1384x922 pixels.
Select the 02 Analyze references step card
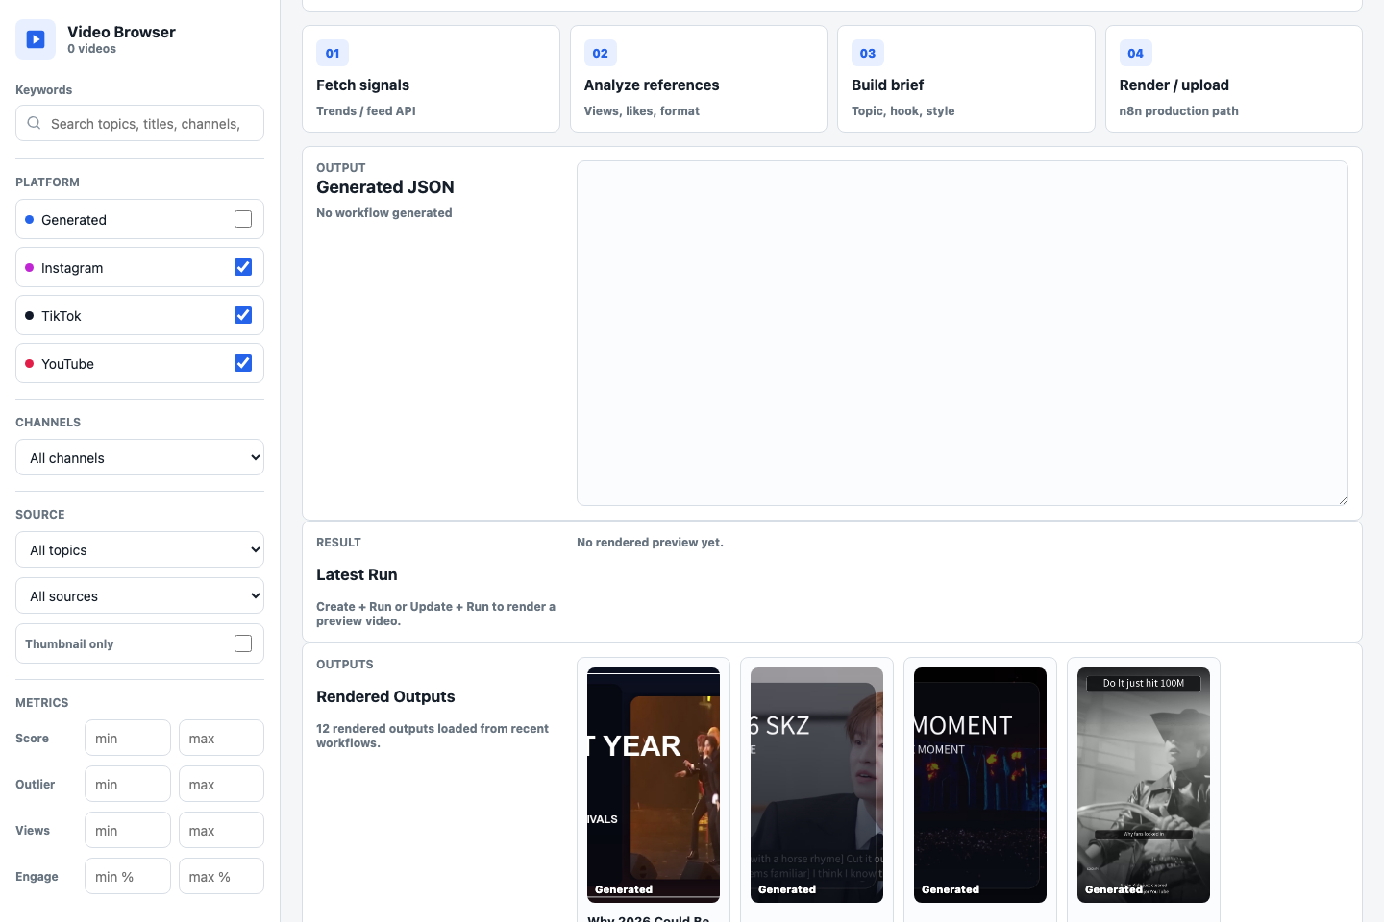point(699,79)
